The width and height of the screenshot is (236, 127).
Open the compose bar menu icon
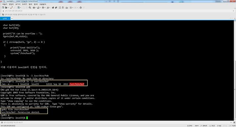pyautogui.click(x=234, y=122)
